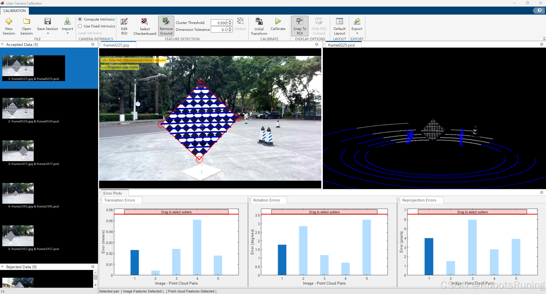The width and height of the screenshot is (546, 294).
Task: Run the Calibrate function
Action: point(278,26)
